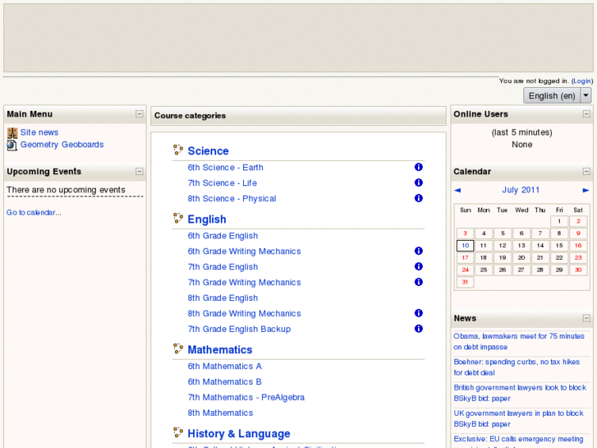Image resolution: width=597 pixels, height=448 pixels.
Task: Click the Login link
Action: 582,81
